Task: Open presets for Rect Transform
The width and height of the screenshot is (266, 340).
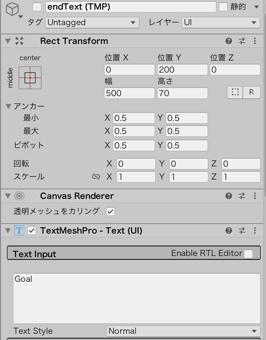Action: click(242, 41)
